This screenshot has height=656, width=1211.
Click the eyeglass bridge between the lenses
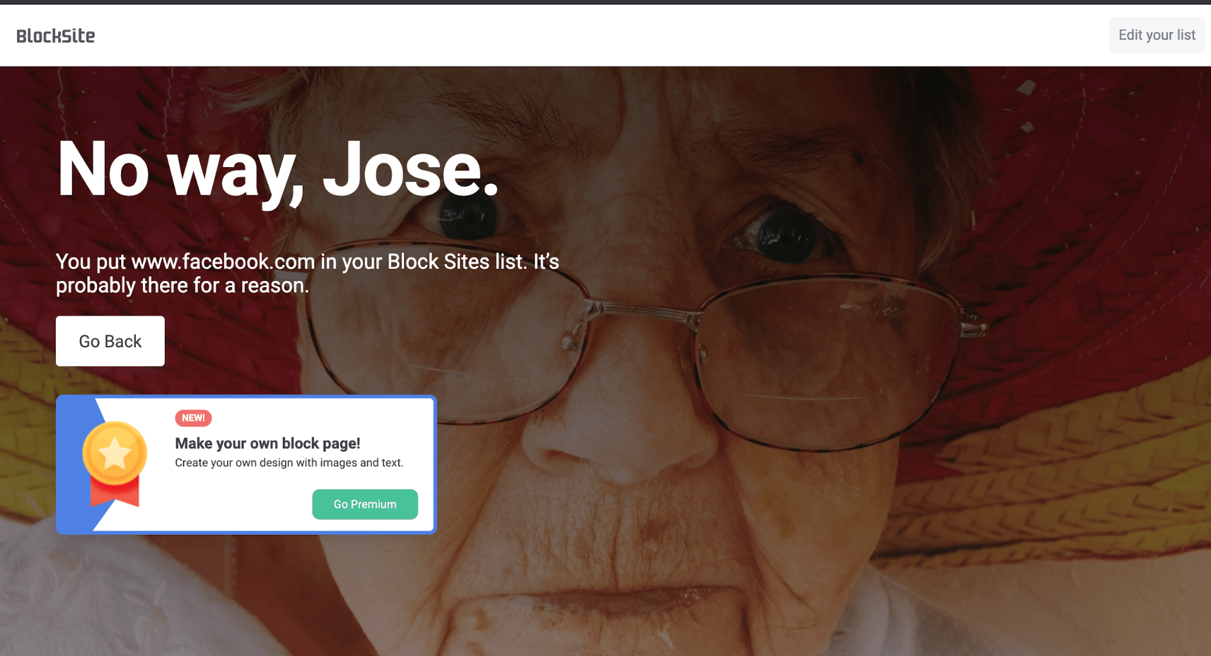tap(642, 309)
